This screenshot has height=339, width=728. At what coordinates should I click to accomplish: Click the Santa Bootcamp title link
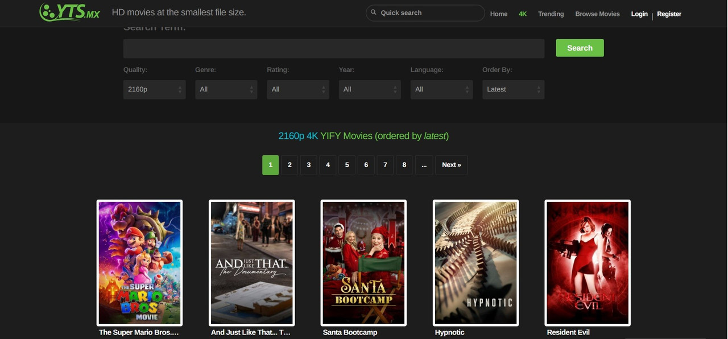pyautogui.click(x=350, y=332)
